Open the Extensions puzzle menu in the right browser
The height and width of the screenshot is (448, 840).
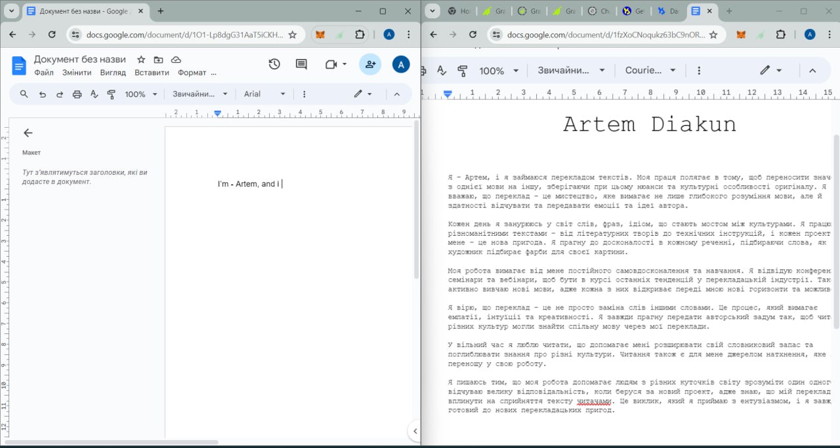pos(780,35)
